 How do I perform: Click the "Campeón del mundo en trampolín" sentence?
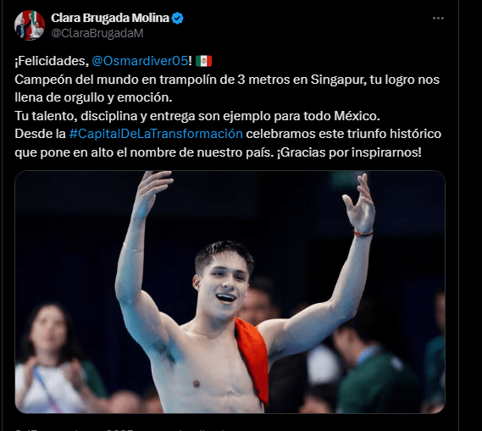115,80
